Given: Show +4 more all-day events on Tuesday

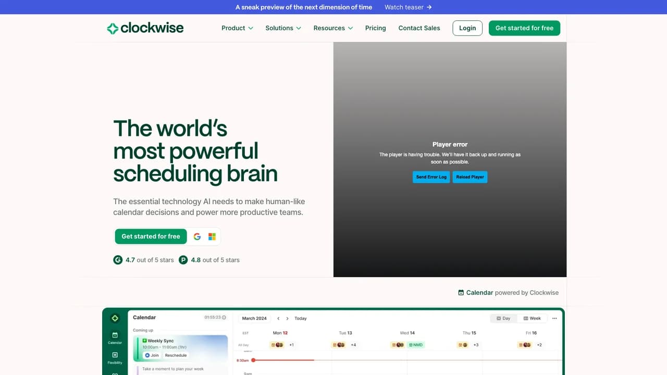Looking at the screenshot, I should pyautogui.click(x=353, y=345).
